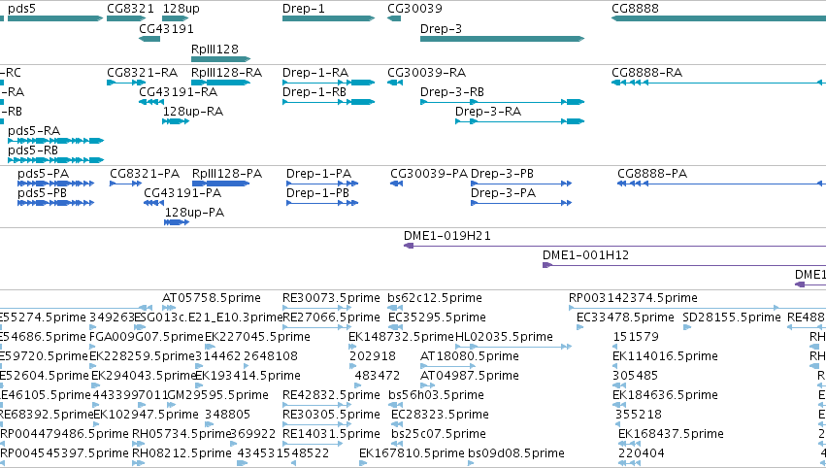Select the CG8888-RA transcript label
826x468 pixels.
click(x=646, y=72)
